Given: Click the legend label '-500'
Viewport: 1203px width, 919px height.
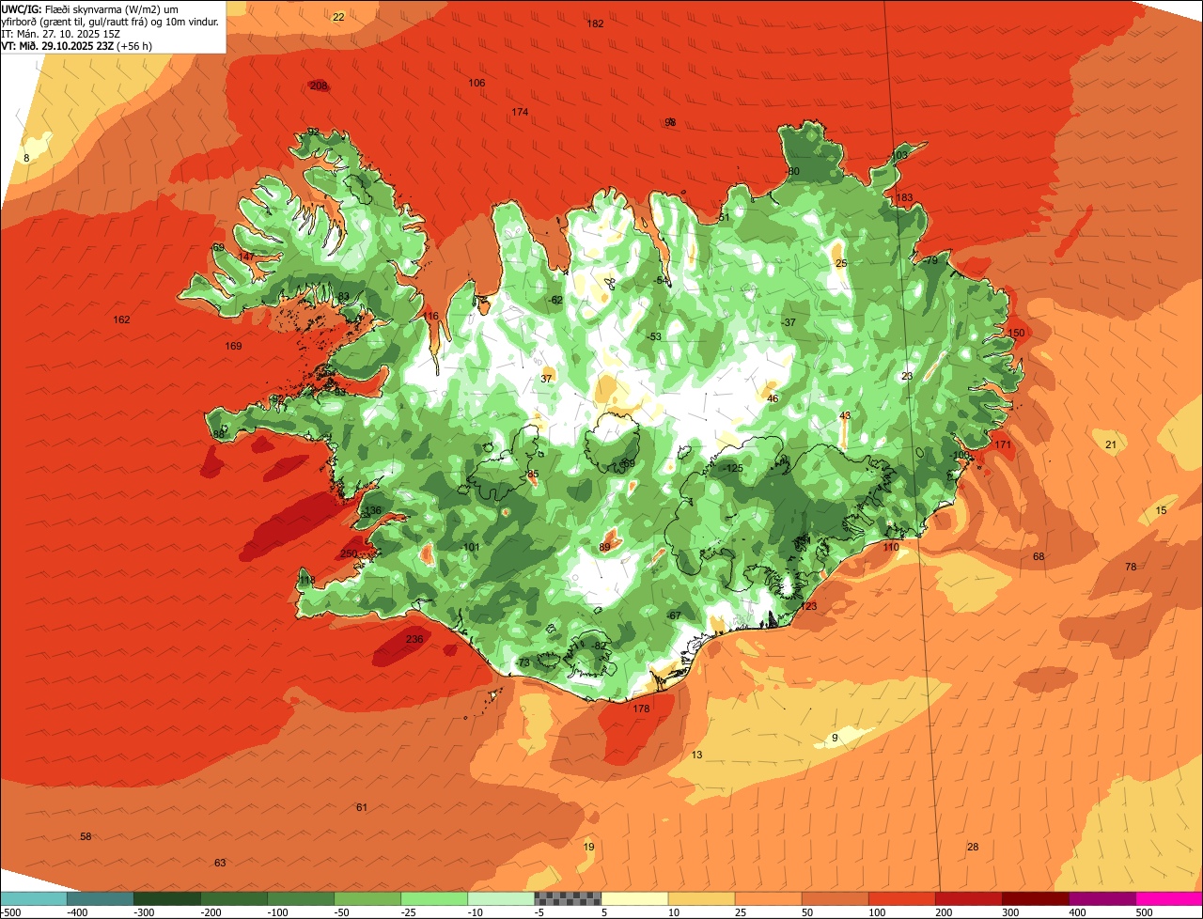Looking at the screenshot, I should [11, 912].
